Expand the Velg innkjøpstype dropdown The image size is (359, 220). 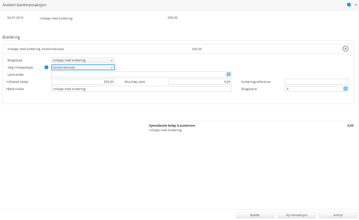click(83, 67)
